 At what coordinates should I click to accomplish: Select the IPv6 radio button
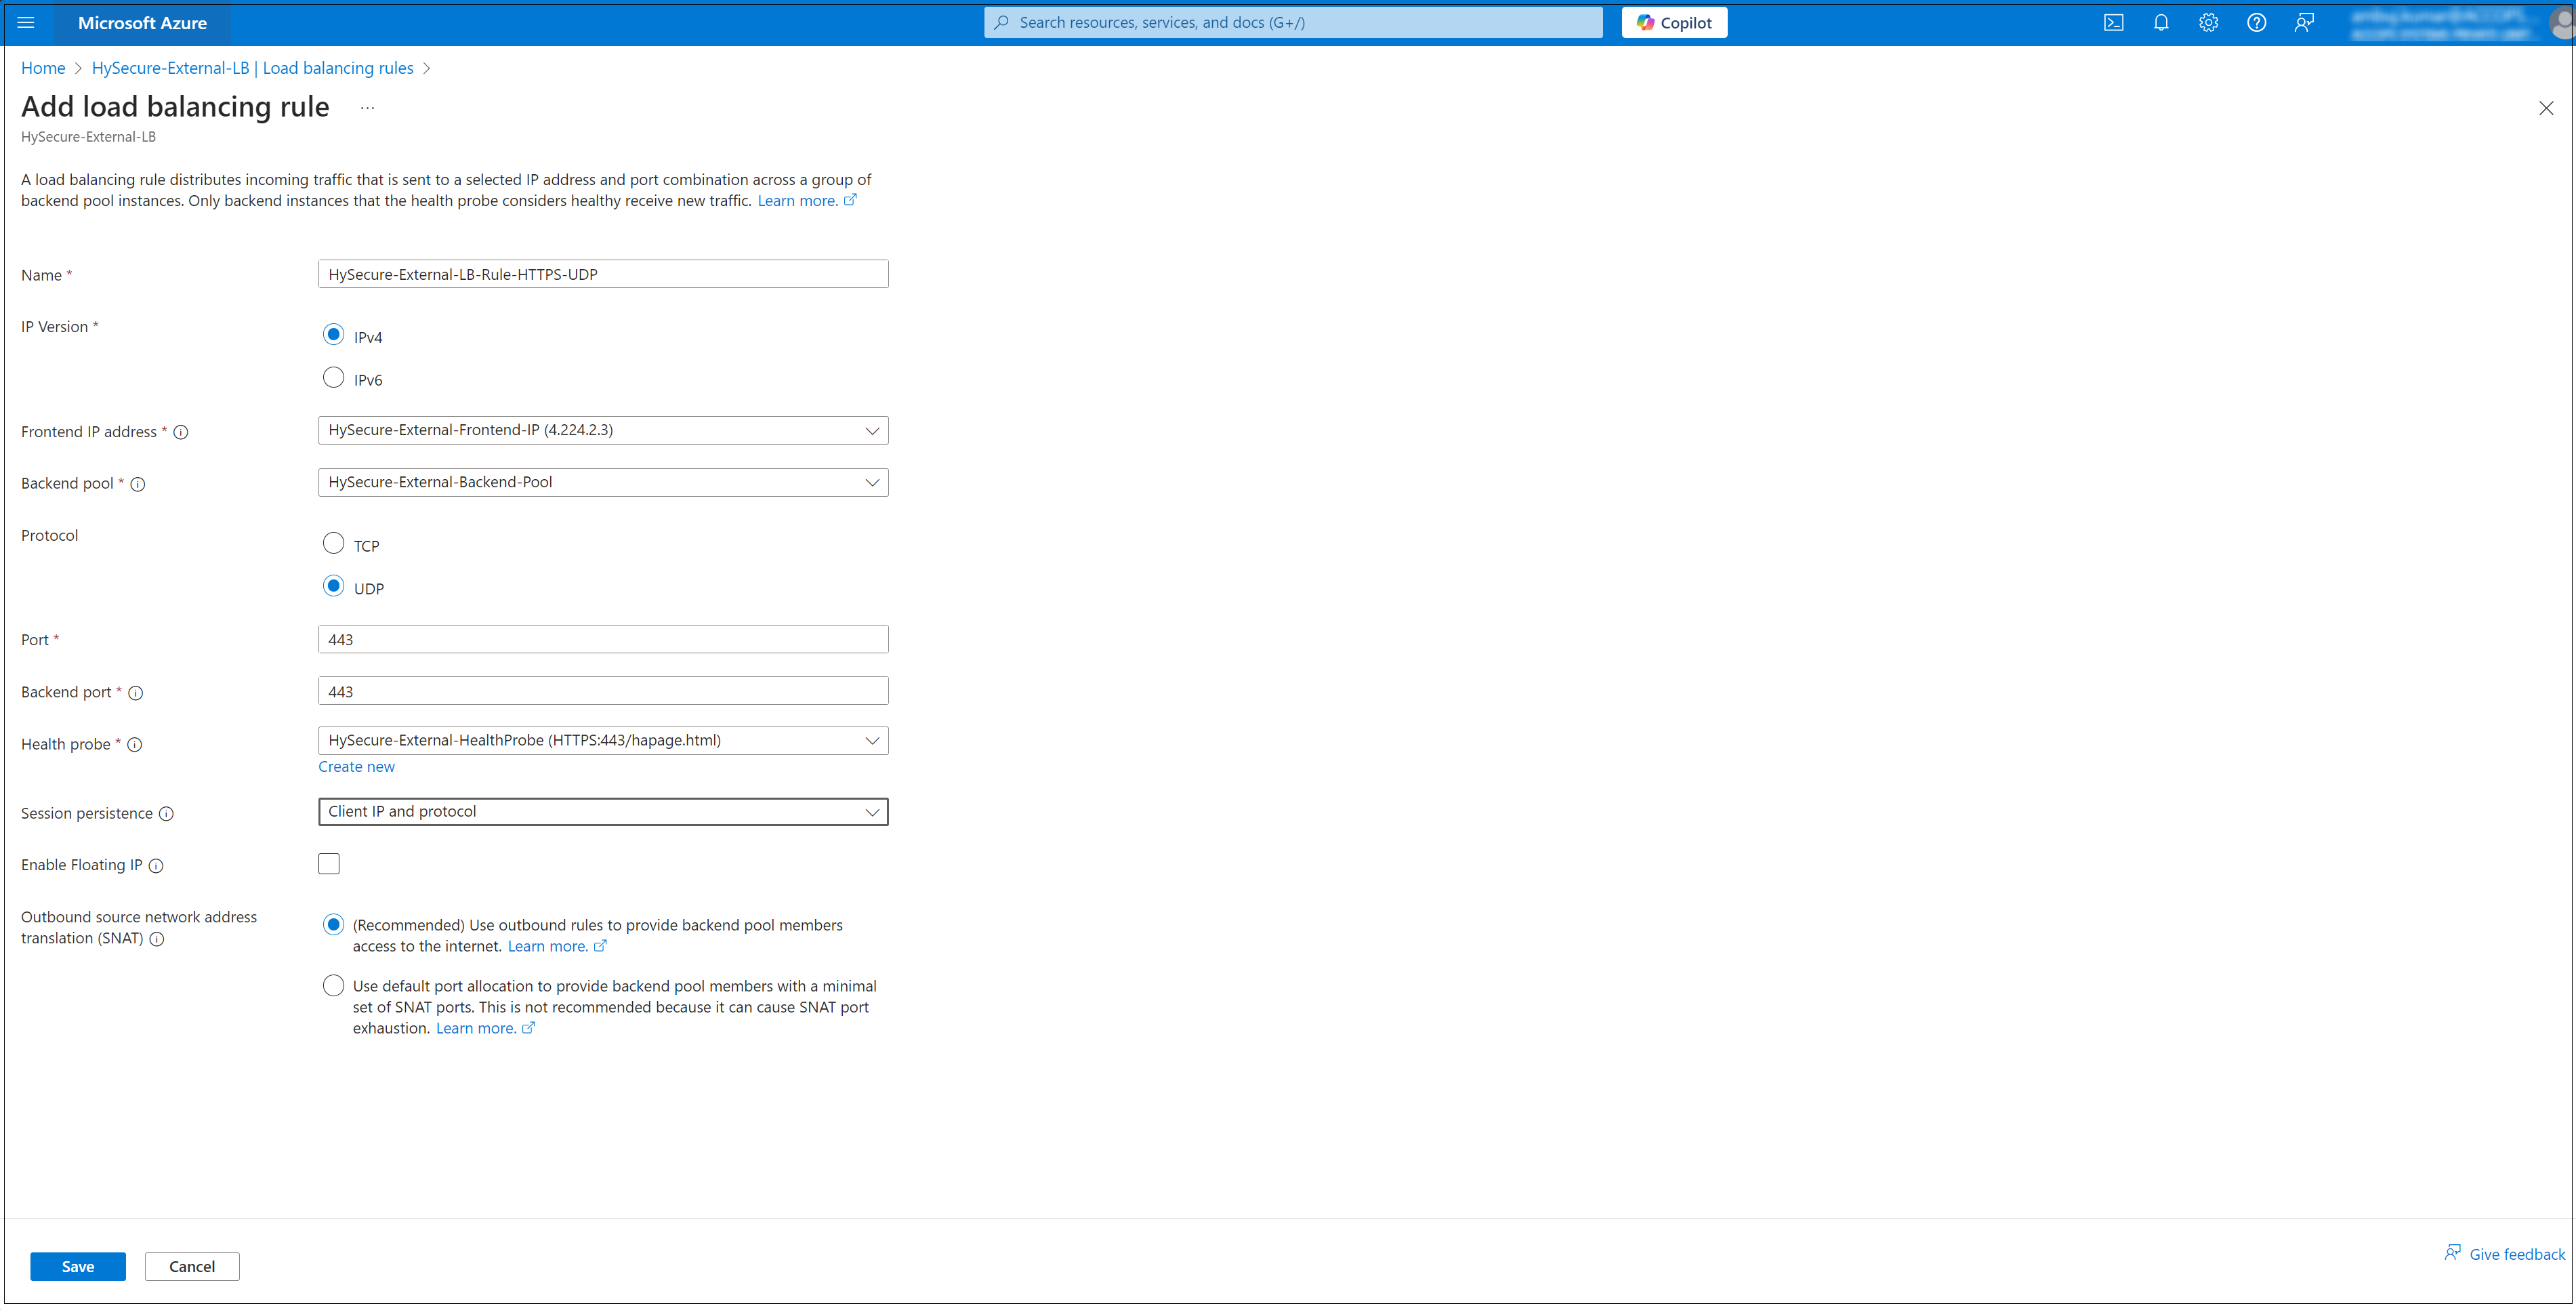(x=333, y=378)
